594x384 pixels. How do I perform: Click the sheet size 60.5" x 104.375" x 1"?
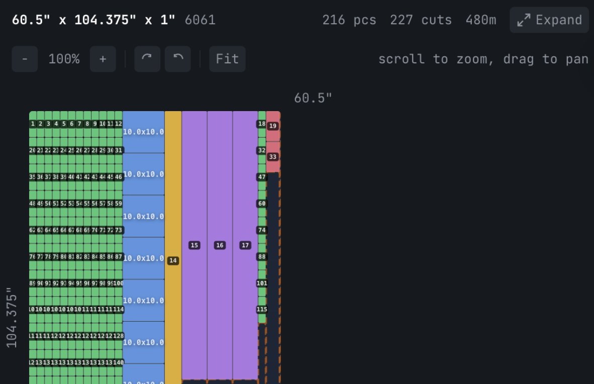pyautogui.click(x=93, y=20)
